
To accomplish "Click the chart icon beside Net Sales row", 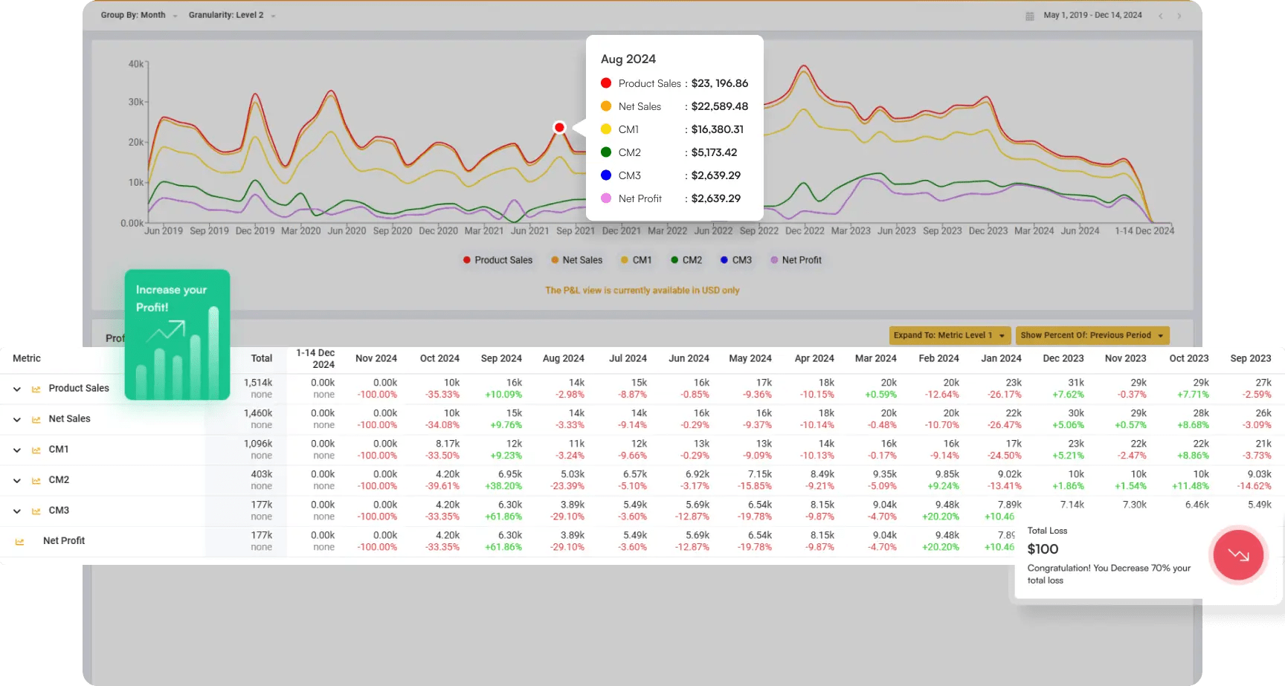I will tap(36, 419).
